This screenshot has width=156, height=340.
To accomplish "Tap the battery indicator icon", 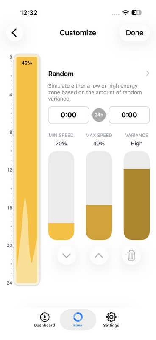I will [136, 13].
